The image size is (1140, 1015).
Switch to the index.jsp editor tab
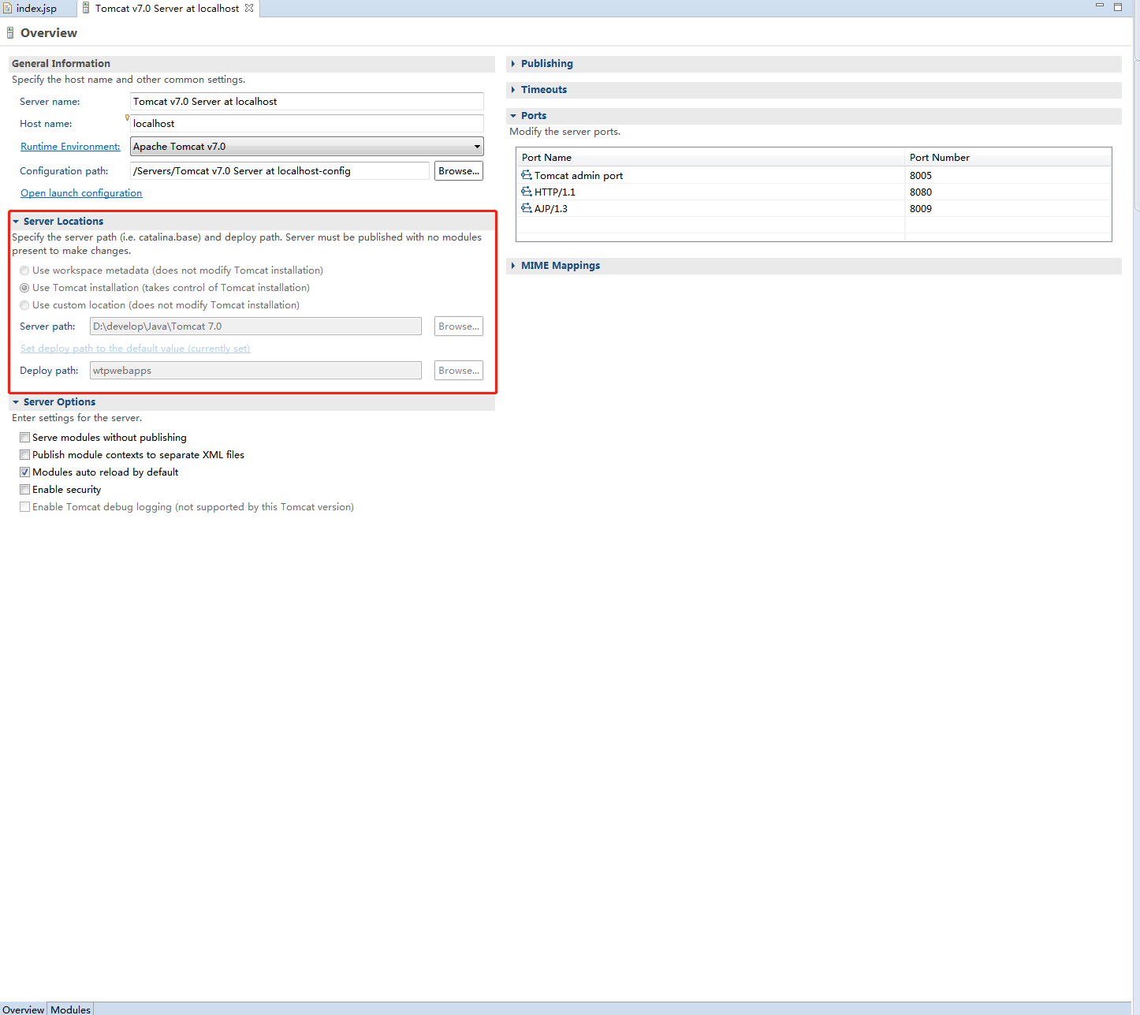(36, 8)
